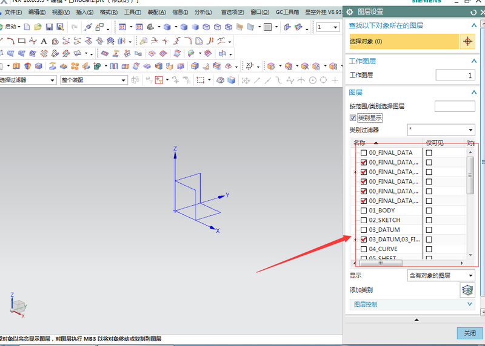The width and height of the screenshot is (485, 346).
Task: Open the 类别过滤器 dropdown
Action: click(441, 130)
